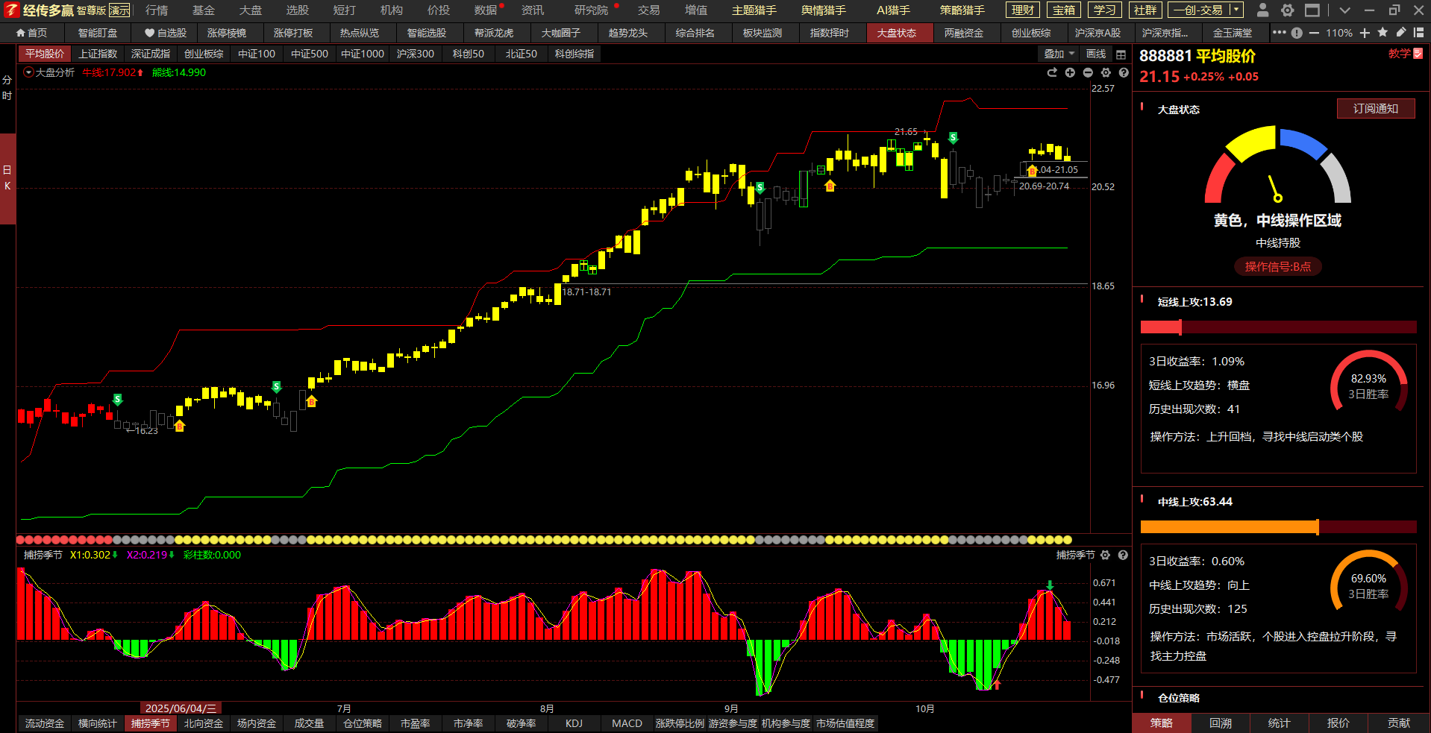
Task: Click the 中线上攻 orange progress bar
Action: tap(1229, 527)
